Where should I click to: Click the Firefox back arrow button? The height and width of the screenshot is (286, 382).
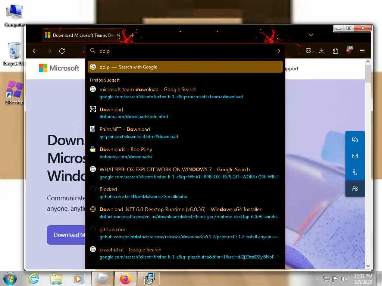click(35, 51)
